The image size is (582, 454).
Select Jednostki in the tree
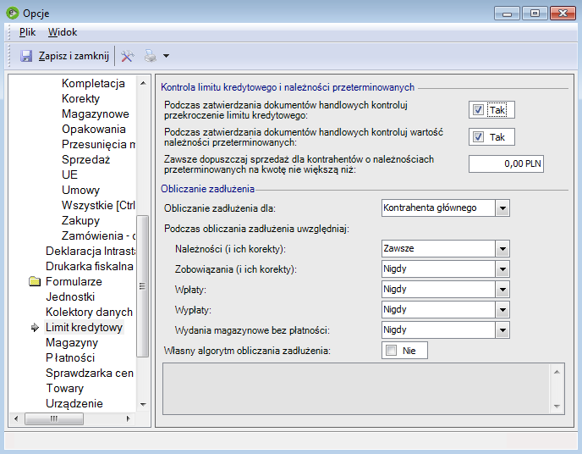(x=70, y=296)
